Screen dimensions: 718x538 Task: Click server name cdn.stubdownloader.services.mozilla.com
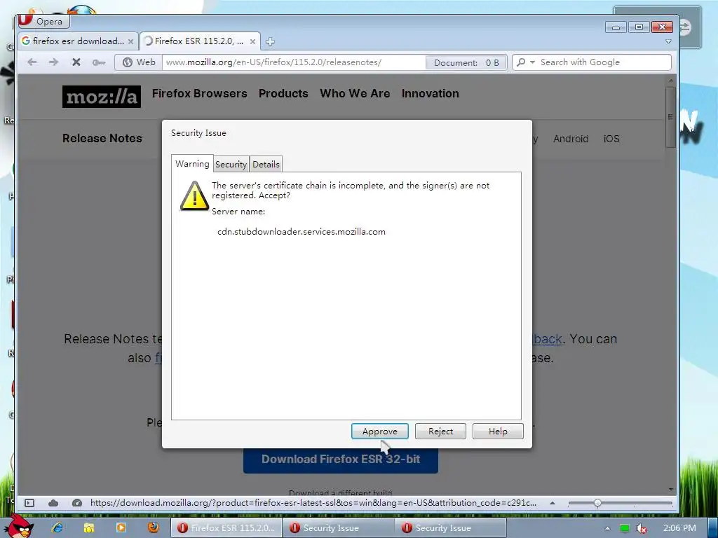pos(302,231)
